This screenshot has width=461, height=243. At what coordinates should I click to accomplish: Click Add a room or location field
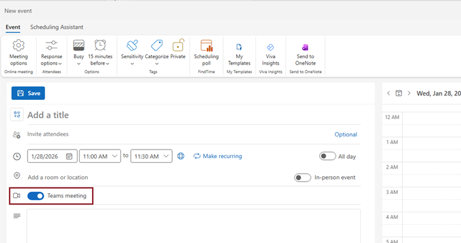(159, 178)
